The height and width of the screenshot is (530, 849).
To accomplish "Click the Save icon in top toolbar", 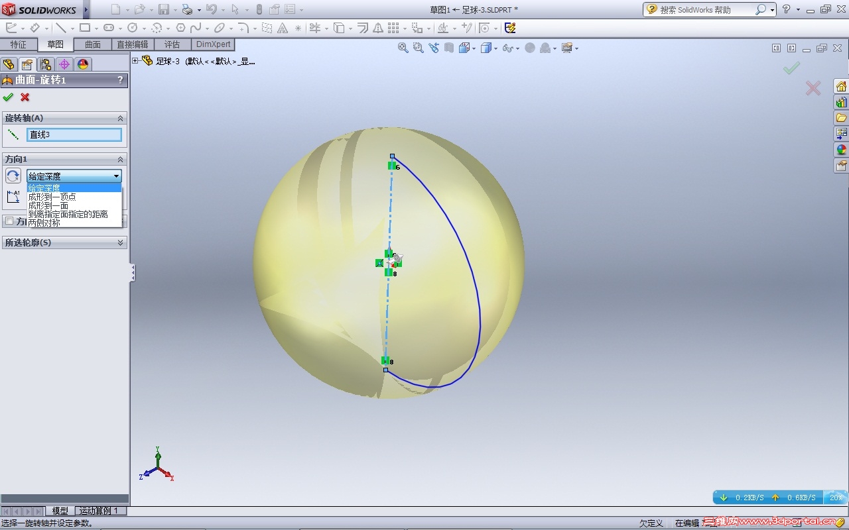I will coord(164,9).
